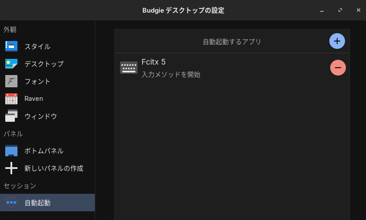Click the ボトムパネル panel icon

pos(11,151)
